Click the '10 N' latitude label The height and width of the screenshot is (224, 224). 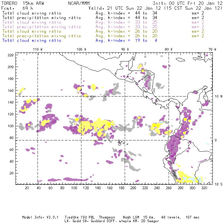point(219,97)
